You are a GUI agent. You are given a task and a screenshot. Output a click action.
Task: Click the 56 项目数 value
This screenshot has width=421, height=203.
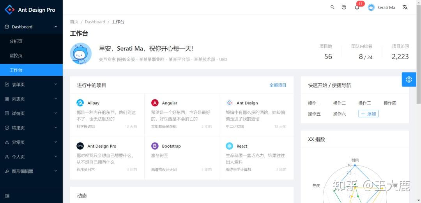point(328,56)
